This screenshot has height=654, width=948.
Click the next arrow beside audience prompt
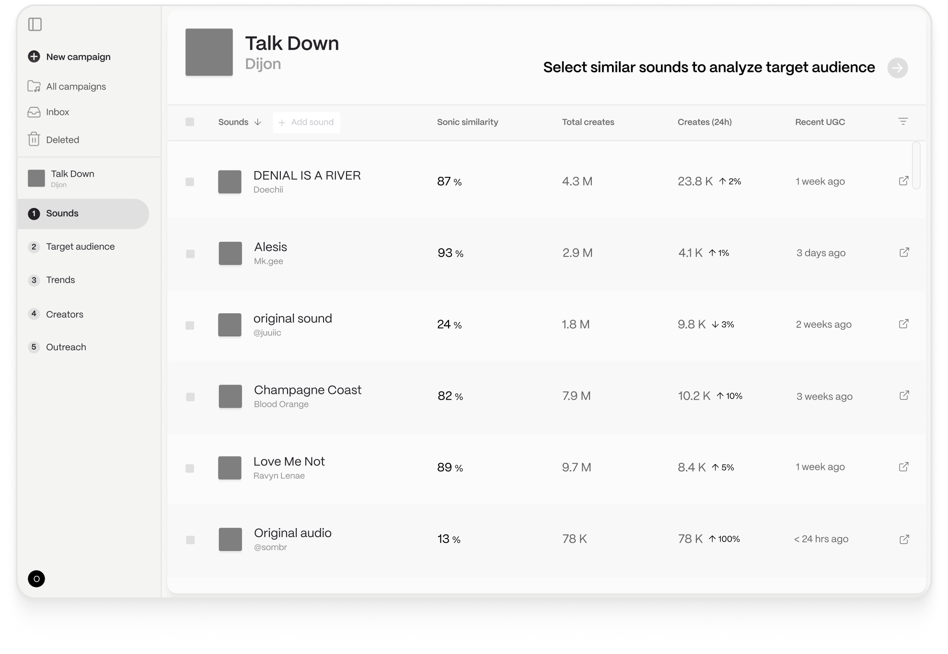tap(897, 68)
